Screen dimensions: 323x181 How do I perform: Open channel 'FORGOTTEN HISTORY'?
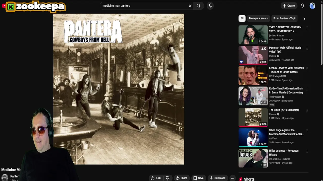pyautogui.click(x=279, y=159)
